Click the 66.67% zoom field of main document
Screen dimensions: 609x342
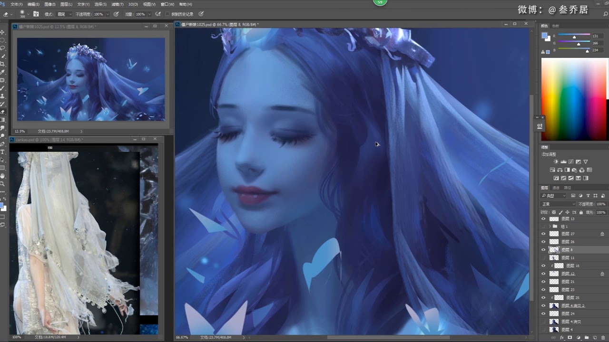183,337
